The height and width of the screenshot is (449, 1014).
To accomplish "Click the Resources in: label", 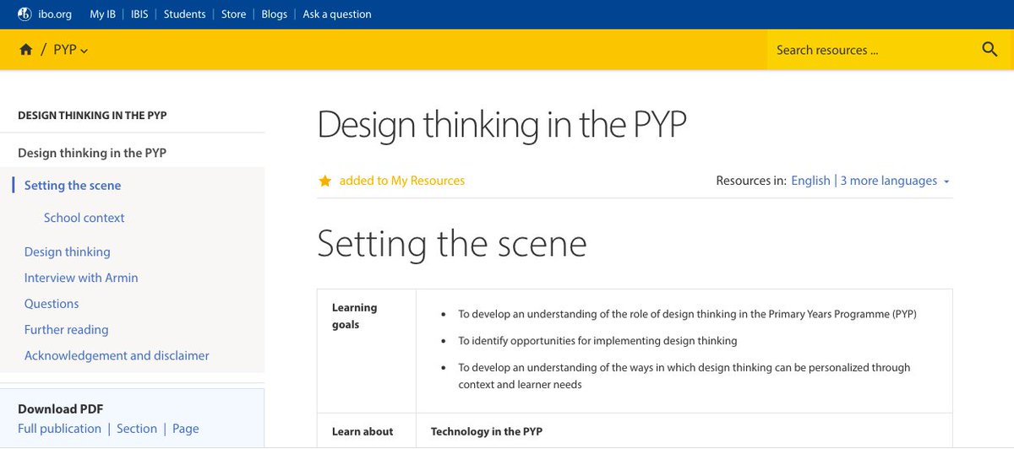I will (751, 181).
